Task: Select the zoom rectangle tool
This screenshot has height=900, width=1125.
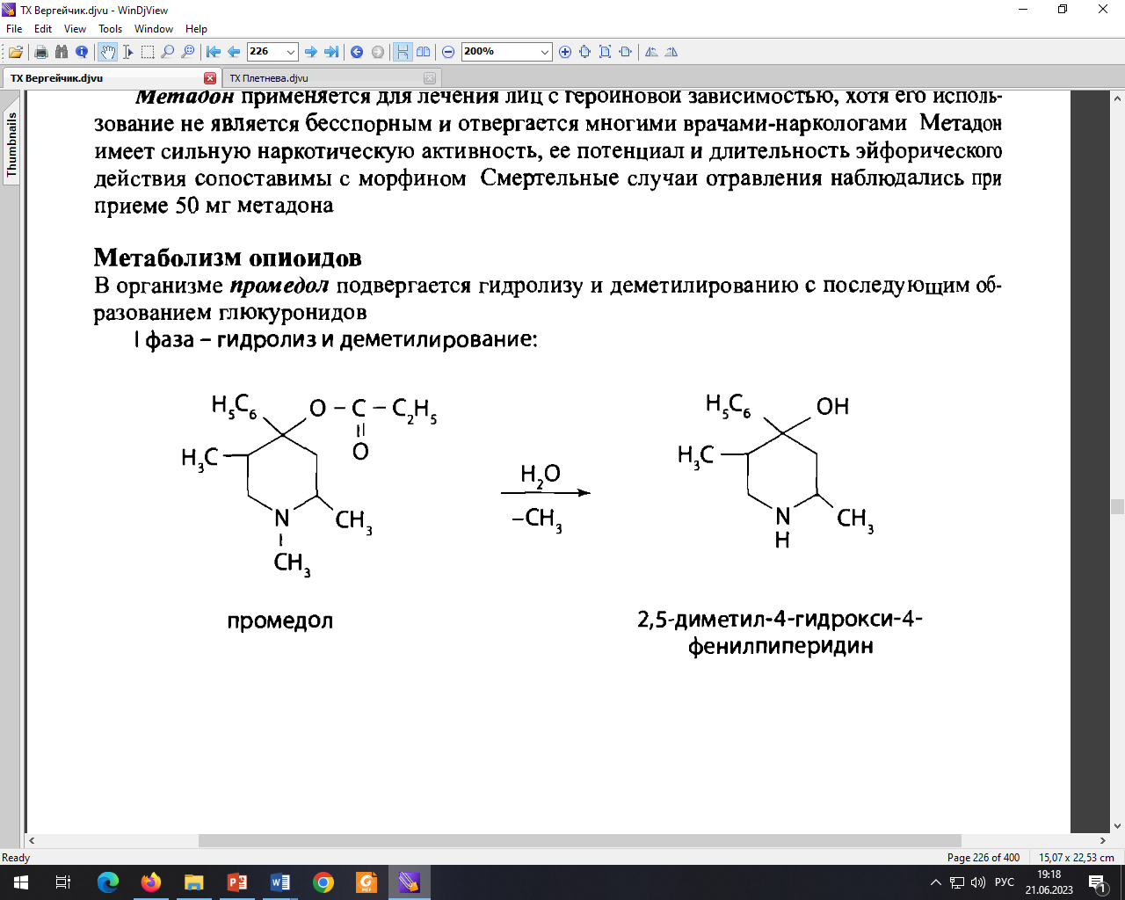Action: coord(188,52)
